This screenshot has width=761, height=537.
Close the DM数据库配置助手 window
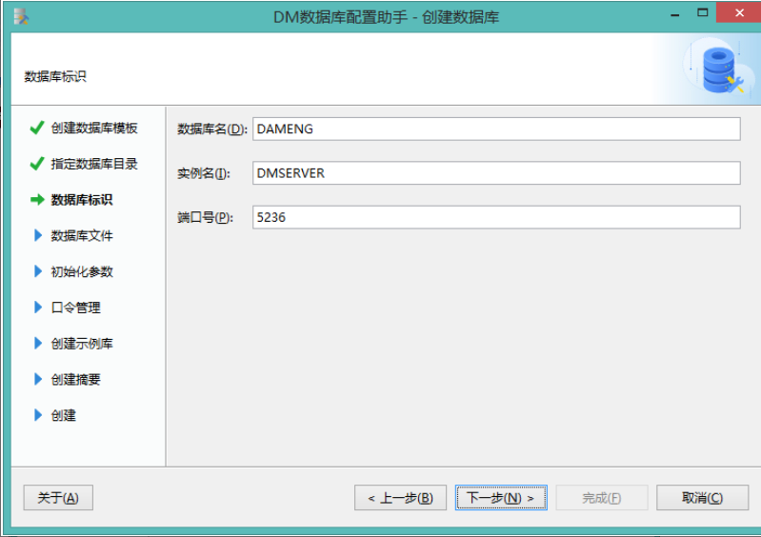pyautogui.click(x=739, y=12)
